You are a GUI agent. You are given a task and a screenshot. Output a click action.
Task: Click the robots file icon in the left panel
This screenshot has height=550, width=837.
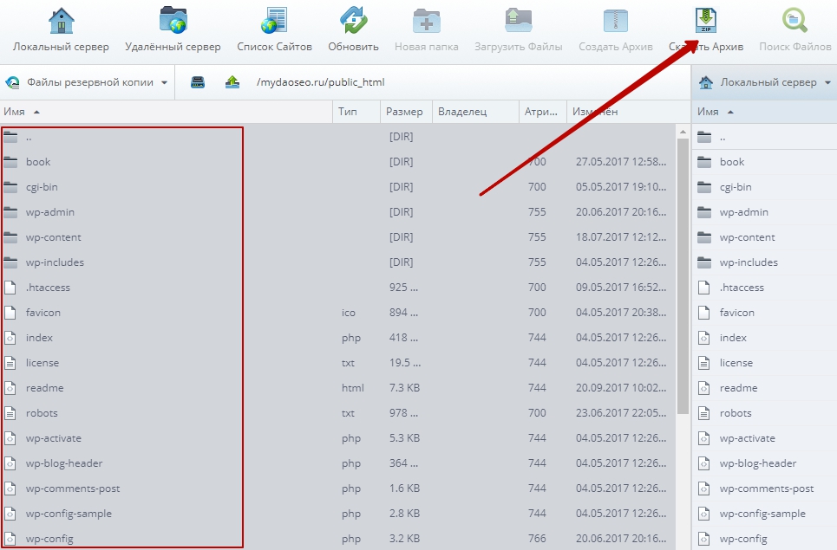click(10, 413)
